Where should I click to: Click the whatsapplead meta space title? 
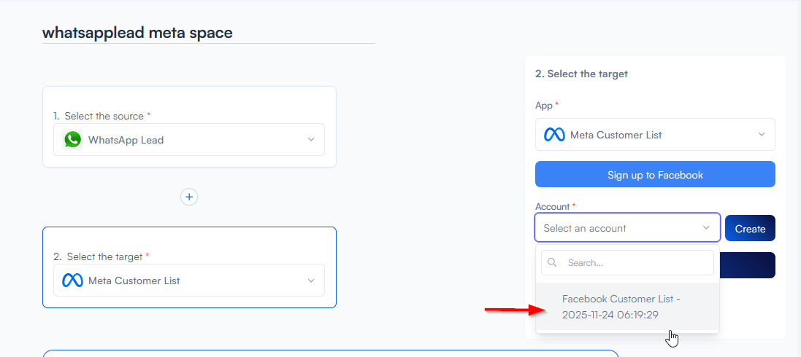pyautogui.click(x=137, y=33)
